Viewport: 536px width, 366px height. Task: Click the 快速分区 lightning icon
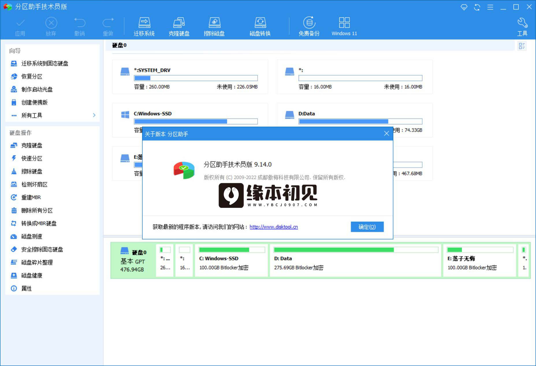coord(14,158)
